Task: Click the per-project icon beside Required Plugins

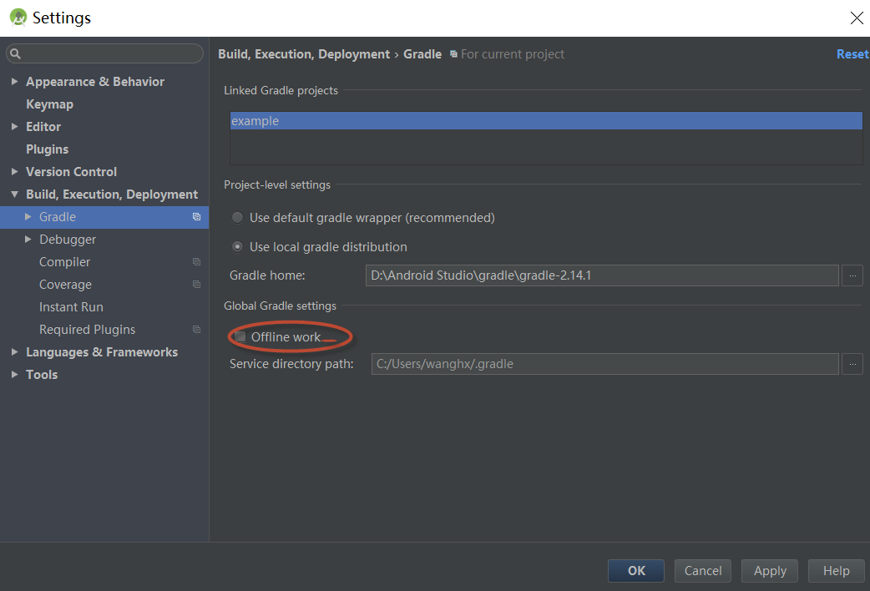Action: coord(196,330)
